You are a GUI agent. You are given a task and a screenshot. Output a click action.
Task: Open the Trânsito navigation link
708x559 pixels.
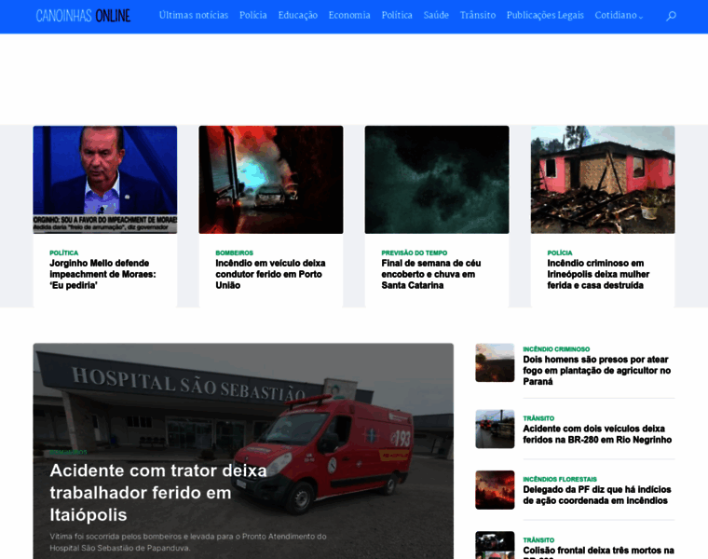point(477,16)
